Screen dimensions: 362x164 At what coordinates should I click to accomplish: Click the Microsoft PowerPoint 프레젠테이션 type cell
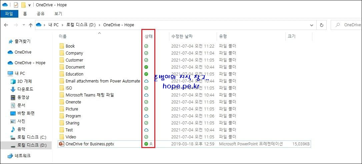pyautogui.click(x=251, y=144)
